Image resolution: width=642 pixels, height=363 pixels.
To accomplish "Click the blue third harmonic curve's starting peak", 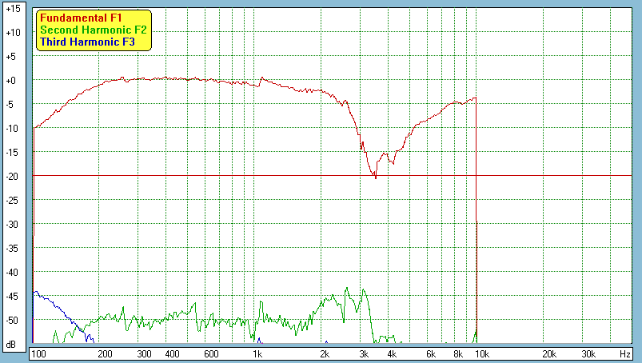I will 35,293.
